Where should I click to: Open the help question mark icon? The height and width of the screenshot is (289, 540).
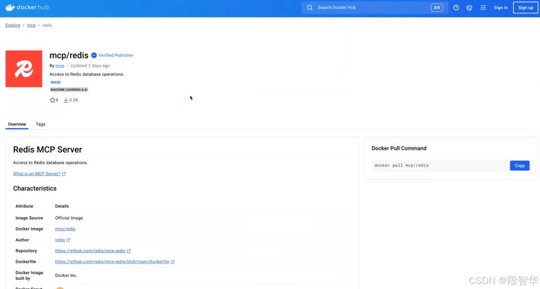click(456, 7)
